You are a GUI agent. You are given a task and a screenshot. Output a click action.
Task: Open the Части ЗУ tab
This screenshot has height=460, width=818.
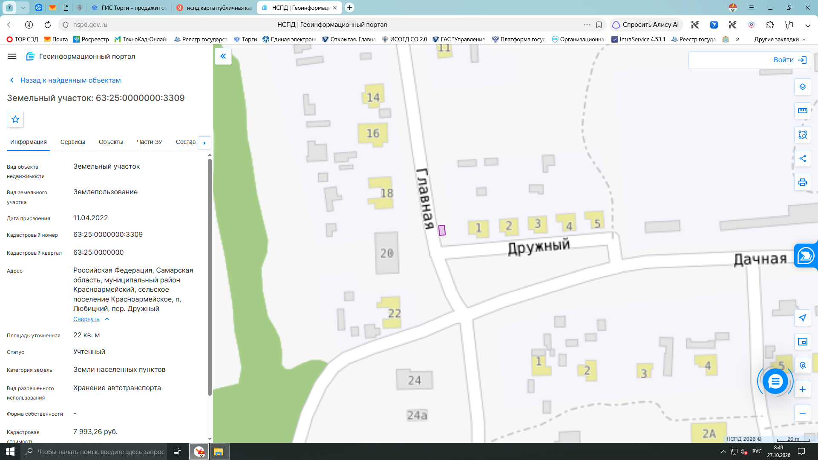150,142
